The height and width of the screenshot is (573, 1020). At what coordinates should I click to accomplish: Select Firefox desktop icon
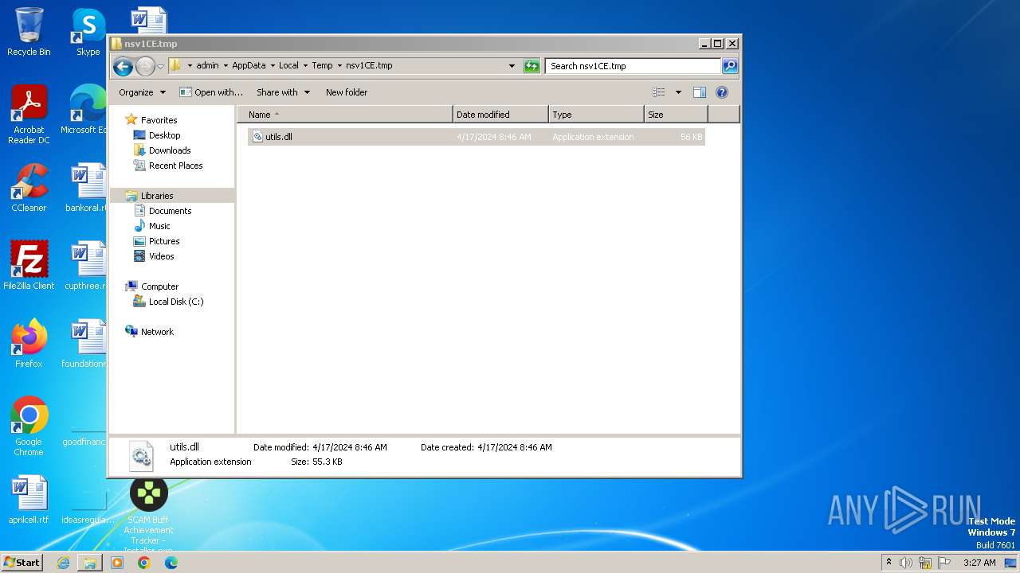click(x=29, y=344)
